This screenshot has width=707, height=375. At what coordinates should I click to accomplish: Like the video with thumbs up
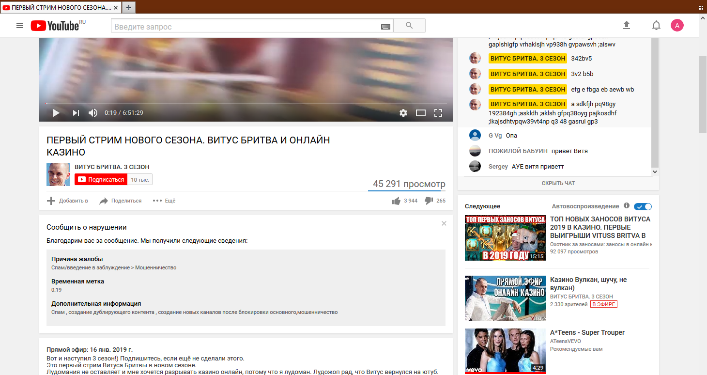pos(396,201)
